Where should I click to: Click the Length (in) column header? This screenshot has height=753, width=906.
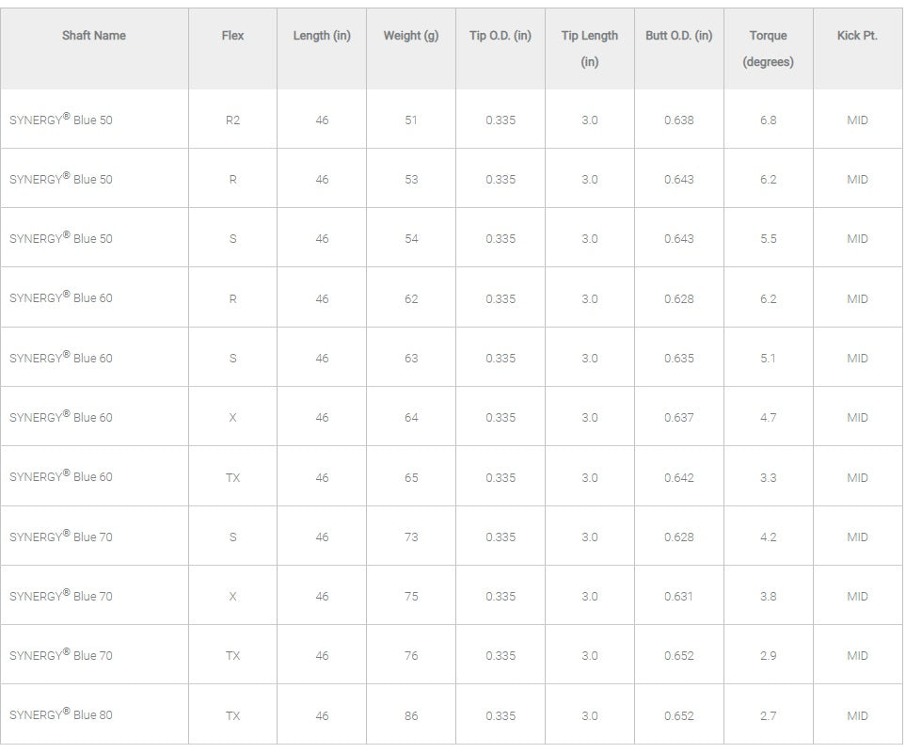pyautogui.click(x=322, y=36)
